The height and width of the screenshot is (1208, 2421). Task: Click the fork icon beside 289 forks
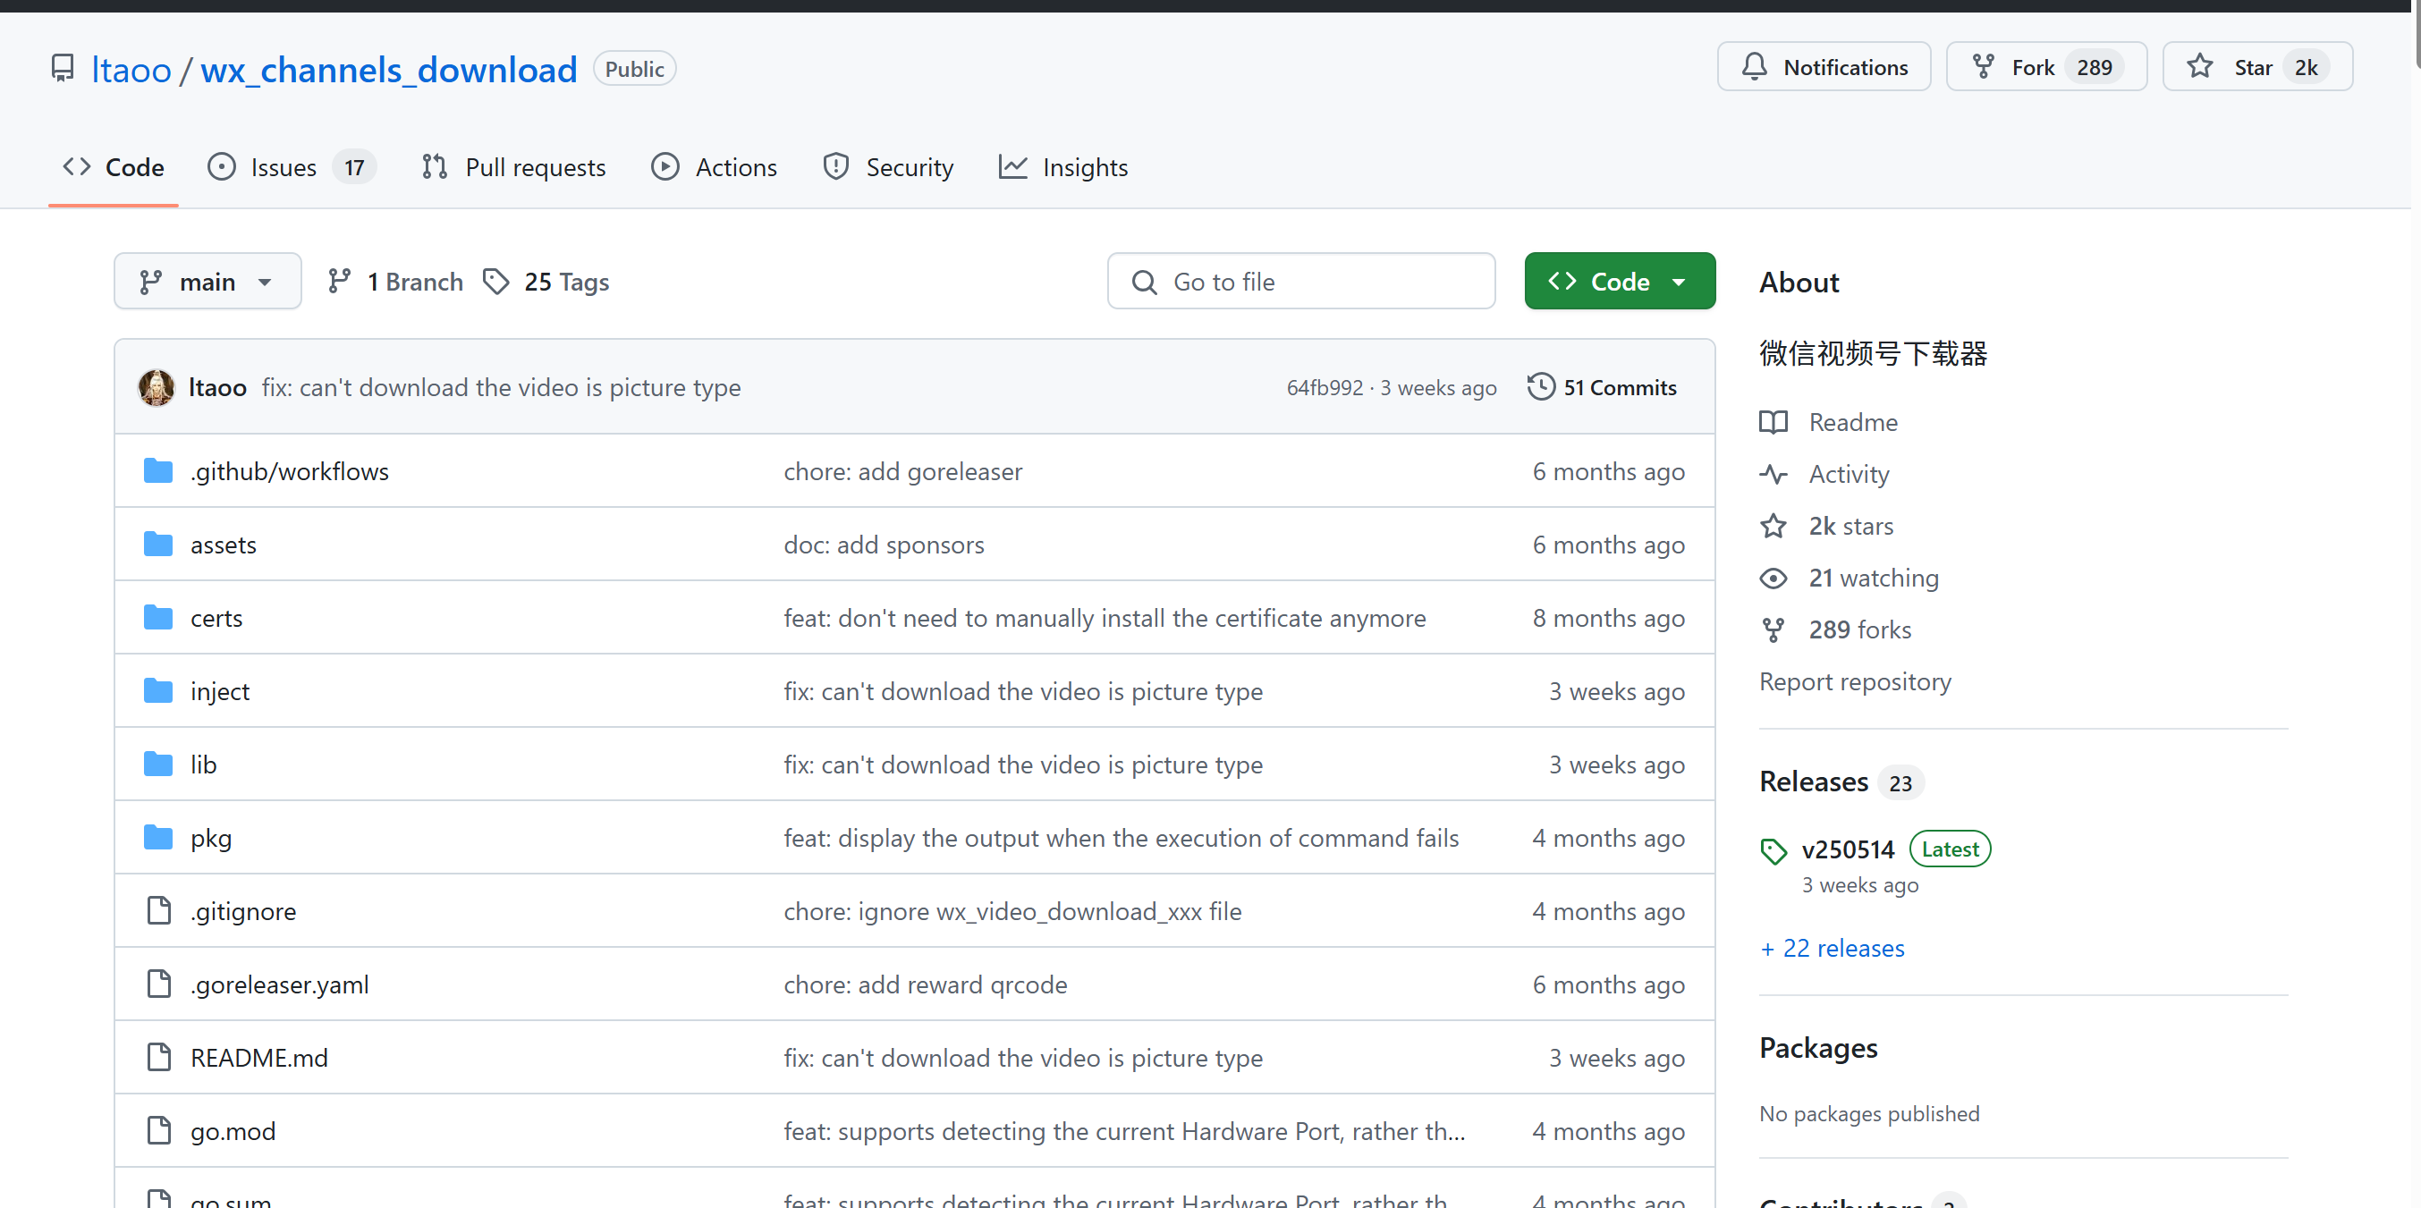[1773, 629]
